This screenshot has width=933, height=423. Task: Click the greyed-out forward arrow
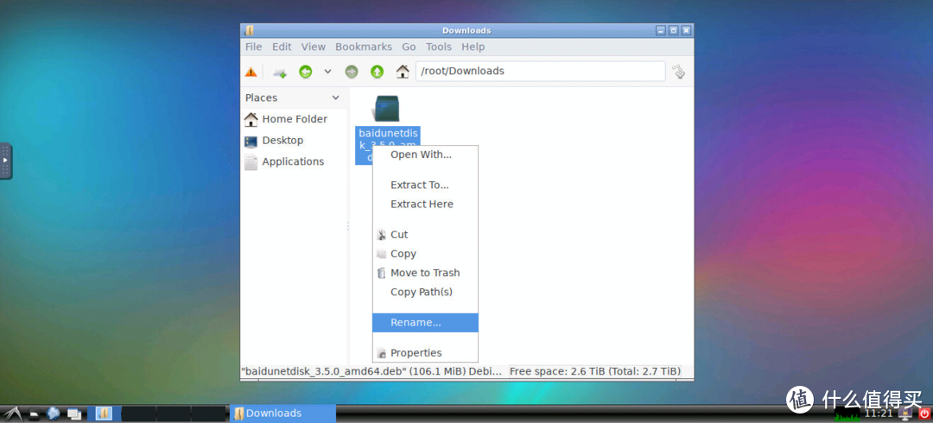click(352, 72)
